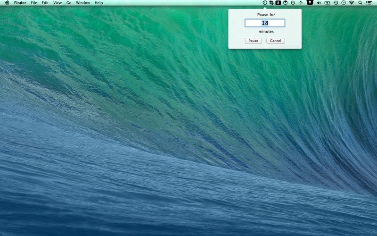Viewport: 377px width, 236px height.
Task: Click the minutes field showing 18
Action: tap(265, 23)
